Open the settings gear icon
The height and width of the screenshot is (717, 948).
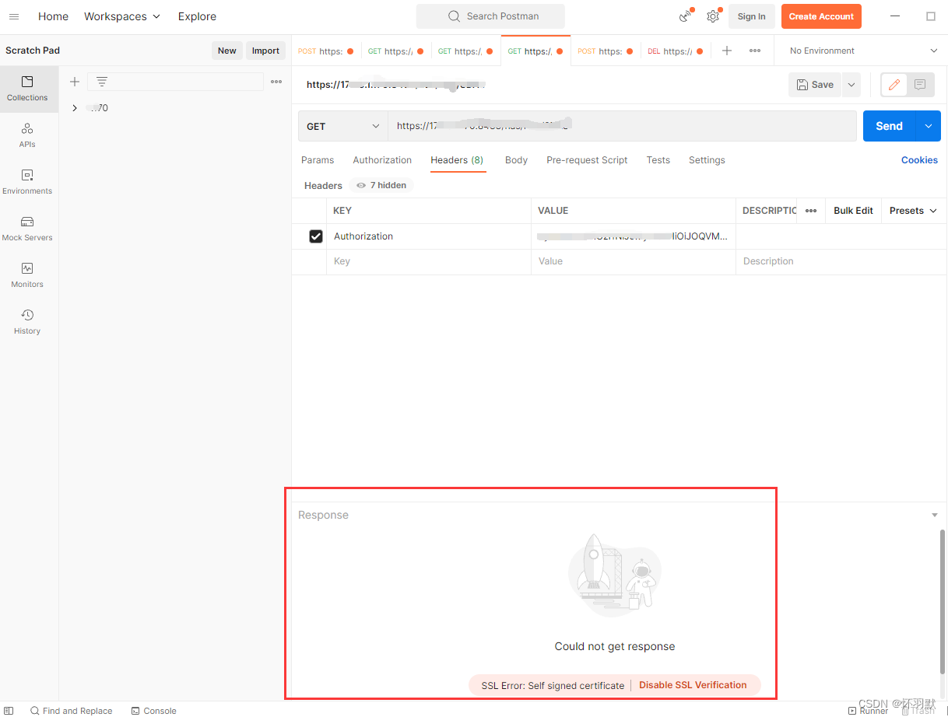click(713, 16)
